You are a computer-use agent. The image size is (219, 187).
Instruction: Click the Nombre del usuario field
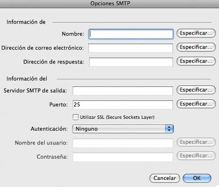[123, 143]
